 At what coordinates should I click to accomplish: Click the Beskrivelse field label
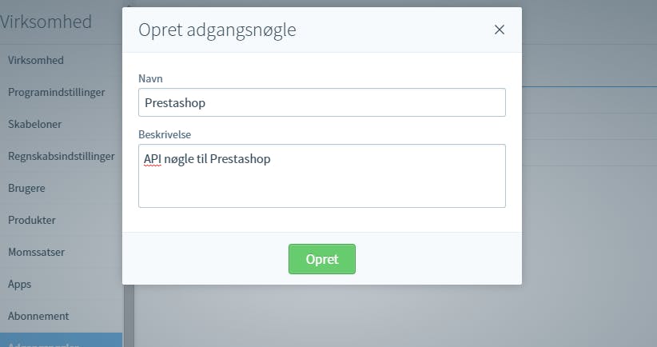[165, 134]
